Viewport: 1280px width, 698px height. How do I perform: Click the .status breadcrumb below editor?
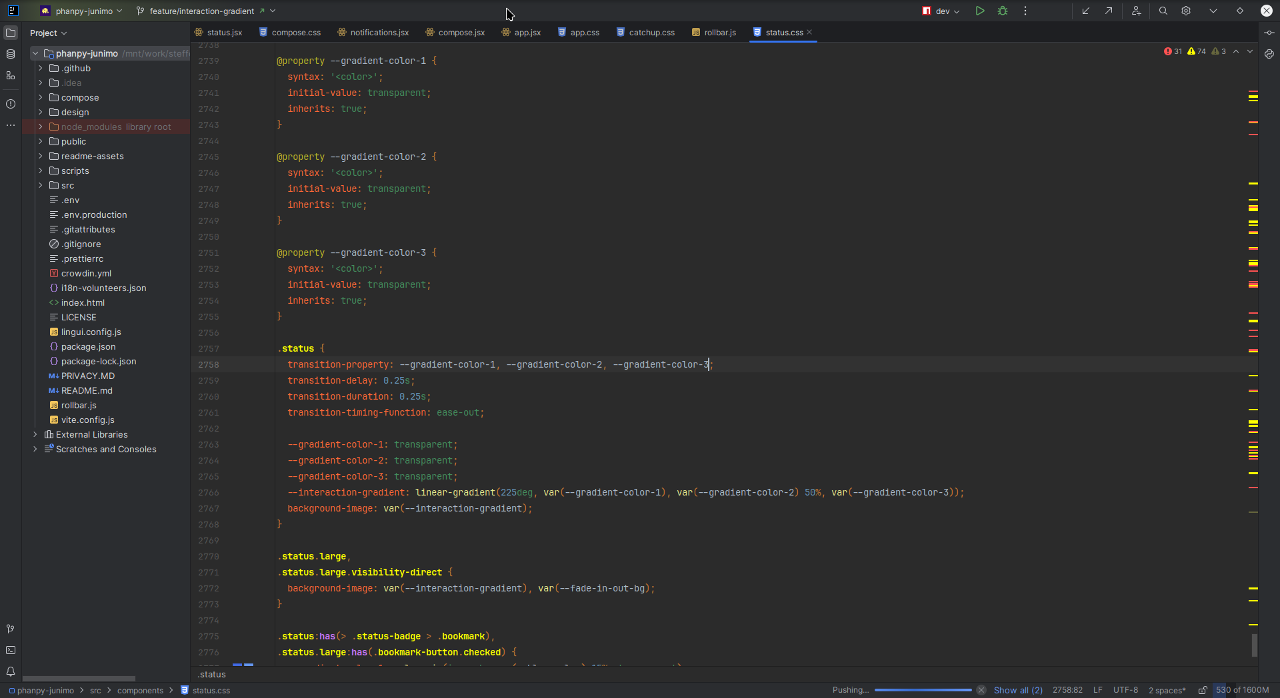pyautogui.click(x=212, y=675)
